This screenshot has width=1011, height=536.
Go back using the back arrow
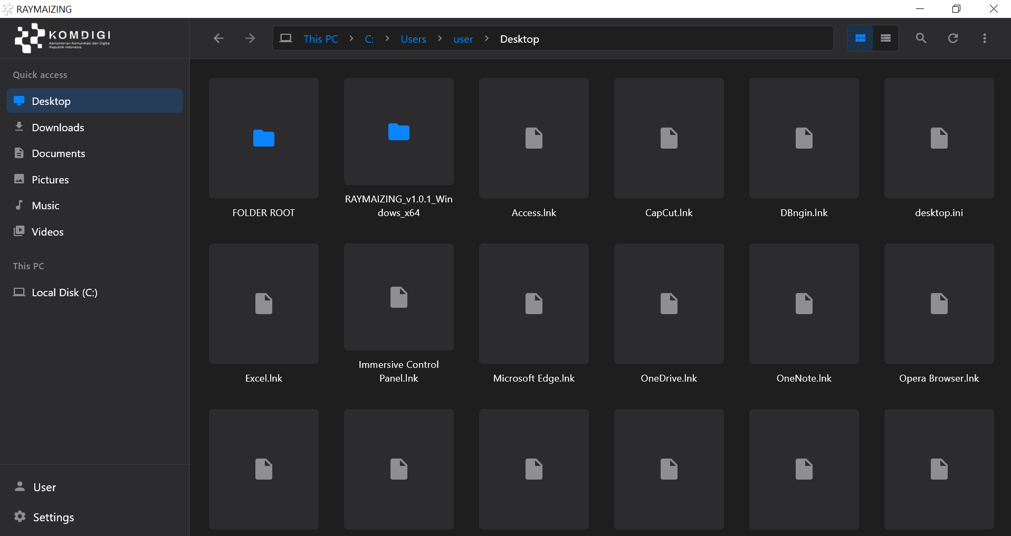tap(218, 38)
